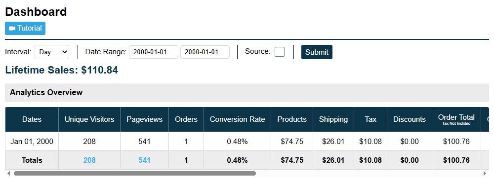Image resolution: width=494 pixels, height=181 pixels.
Task: Click the Submit button
Action: (317, 52)
